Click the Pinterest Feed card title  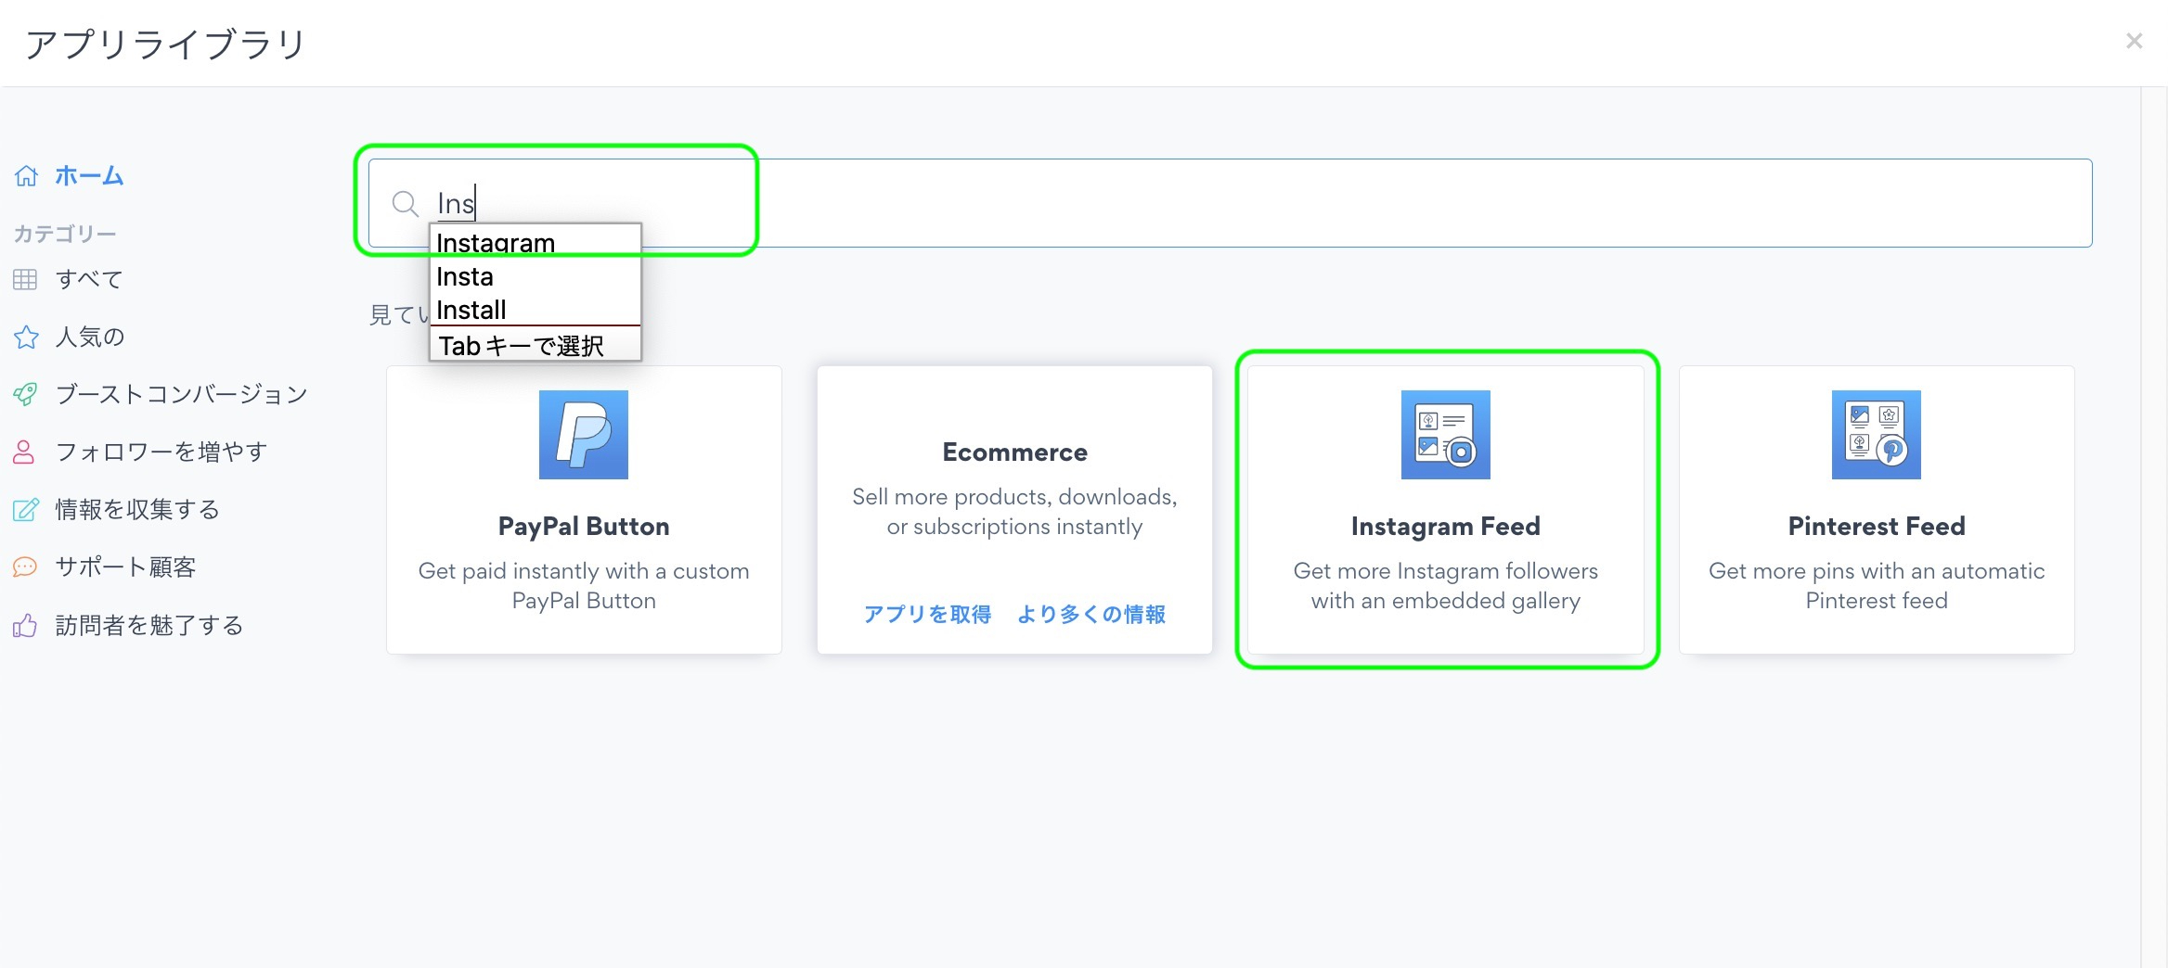click(x=1877, y=526)
